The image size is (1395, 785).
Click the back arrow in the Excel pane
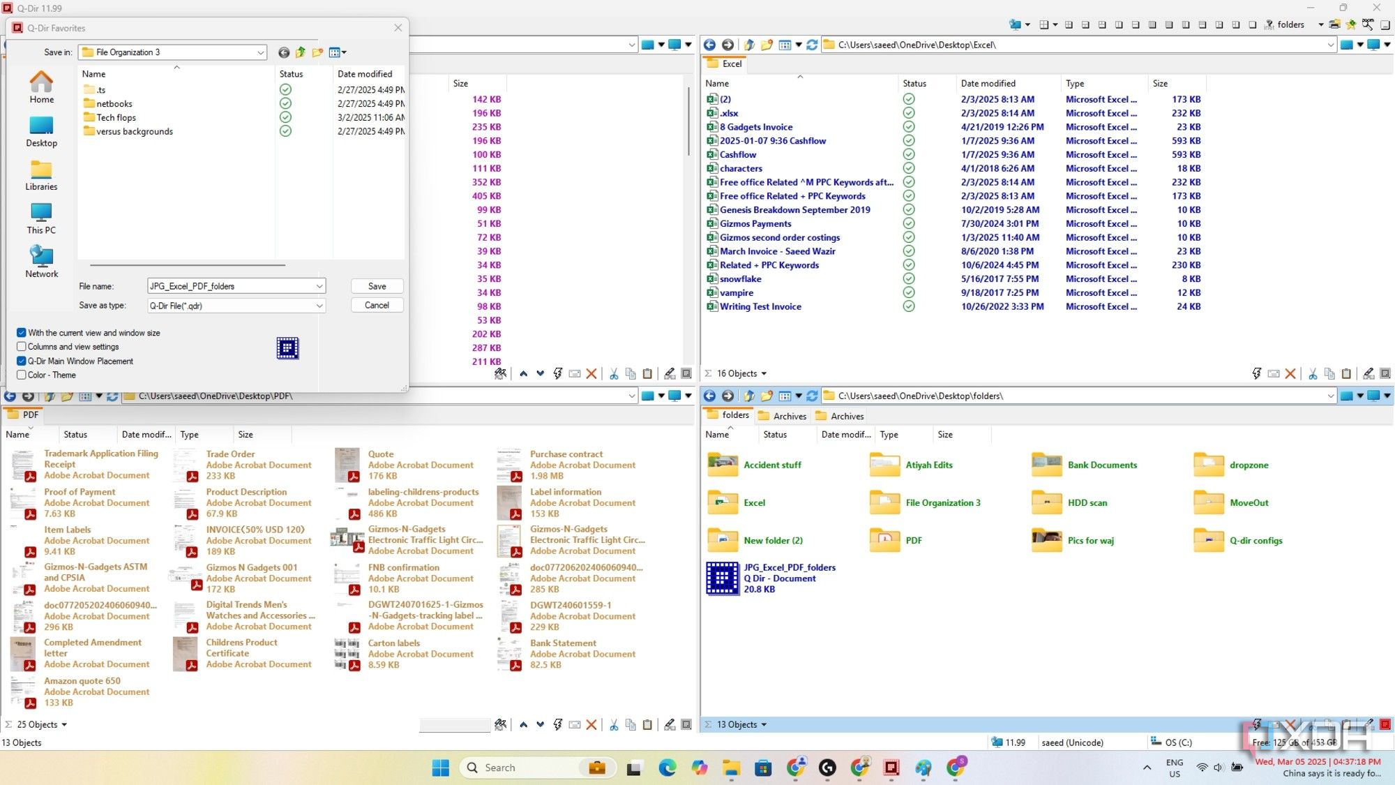(x=709, y=45)
